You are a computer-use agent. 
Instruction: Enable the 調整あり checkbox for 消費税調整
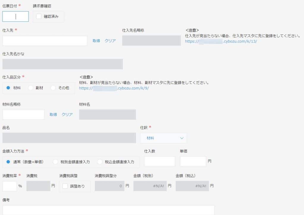pos(66,186)
